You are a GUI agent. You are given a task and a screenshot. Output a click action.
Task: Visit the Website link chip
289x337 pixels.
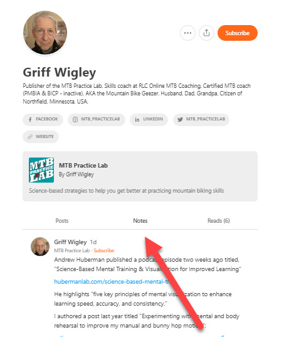41,137
